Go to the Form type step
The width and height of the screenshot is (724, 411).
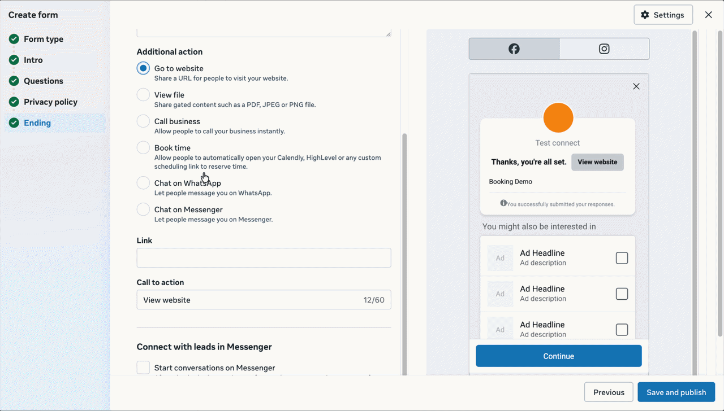point(55,39)
